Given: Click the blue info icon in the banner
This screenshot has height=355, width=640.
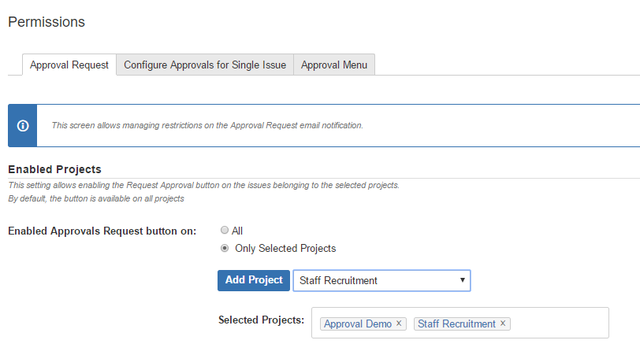Looking at the screenshot, I should pyautogui.click(x=23, y=126).
